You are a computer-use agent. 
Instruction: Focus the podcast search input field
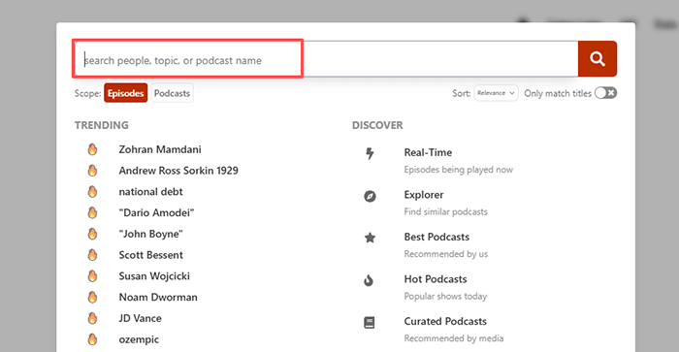[326, 59]
